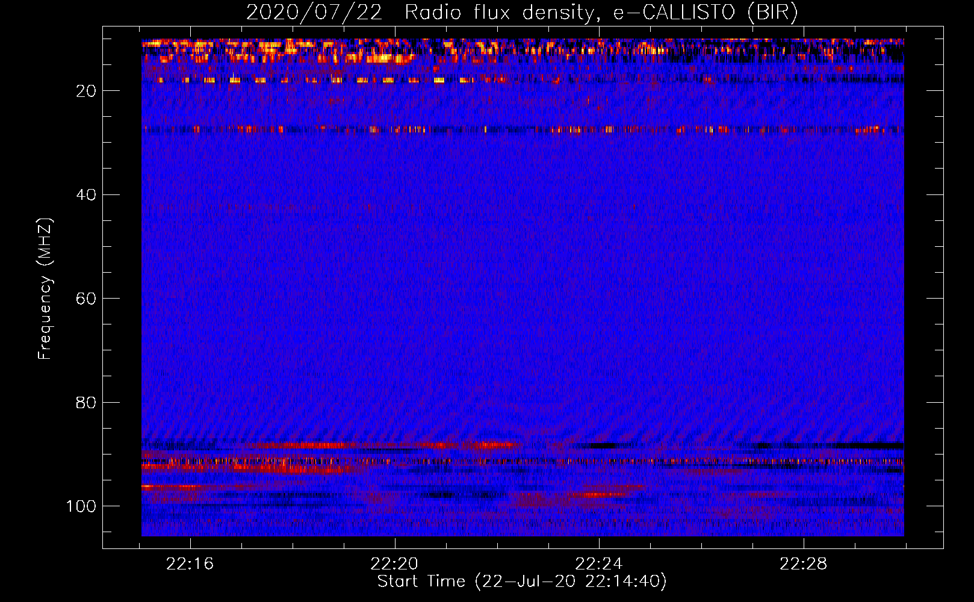Click the '80' frequency tick label

point(86,402)
